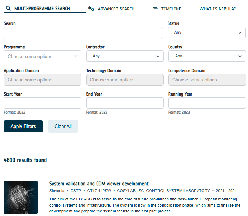Open System validation and CDM viewer development
The height and width of the screenshot is (216, 248).
[x=99, y=184]
